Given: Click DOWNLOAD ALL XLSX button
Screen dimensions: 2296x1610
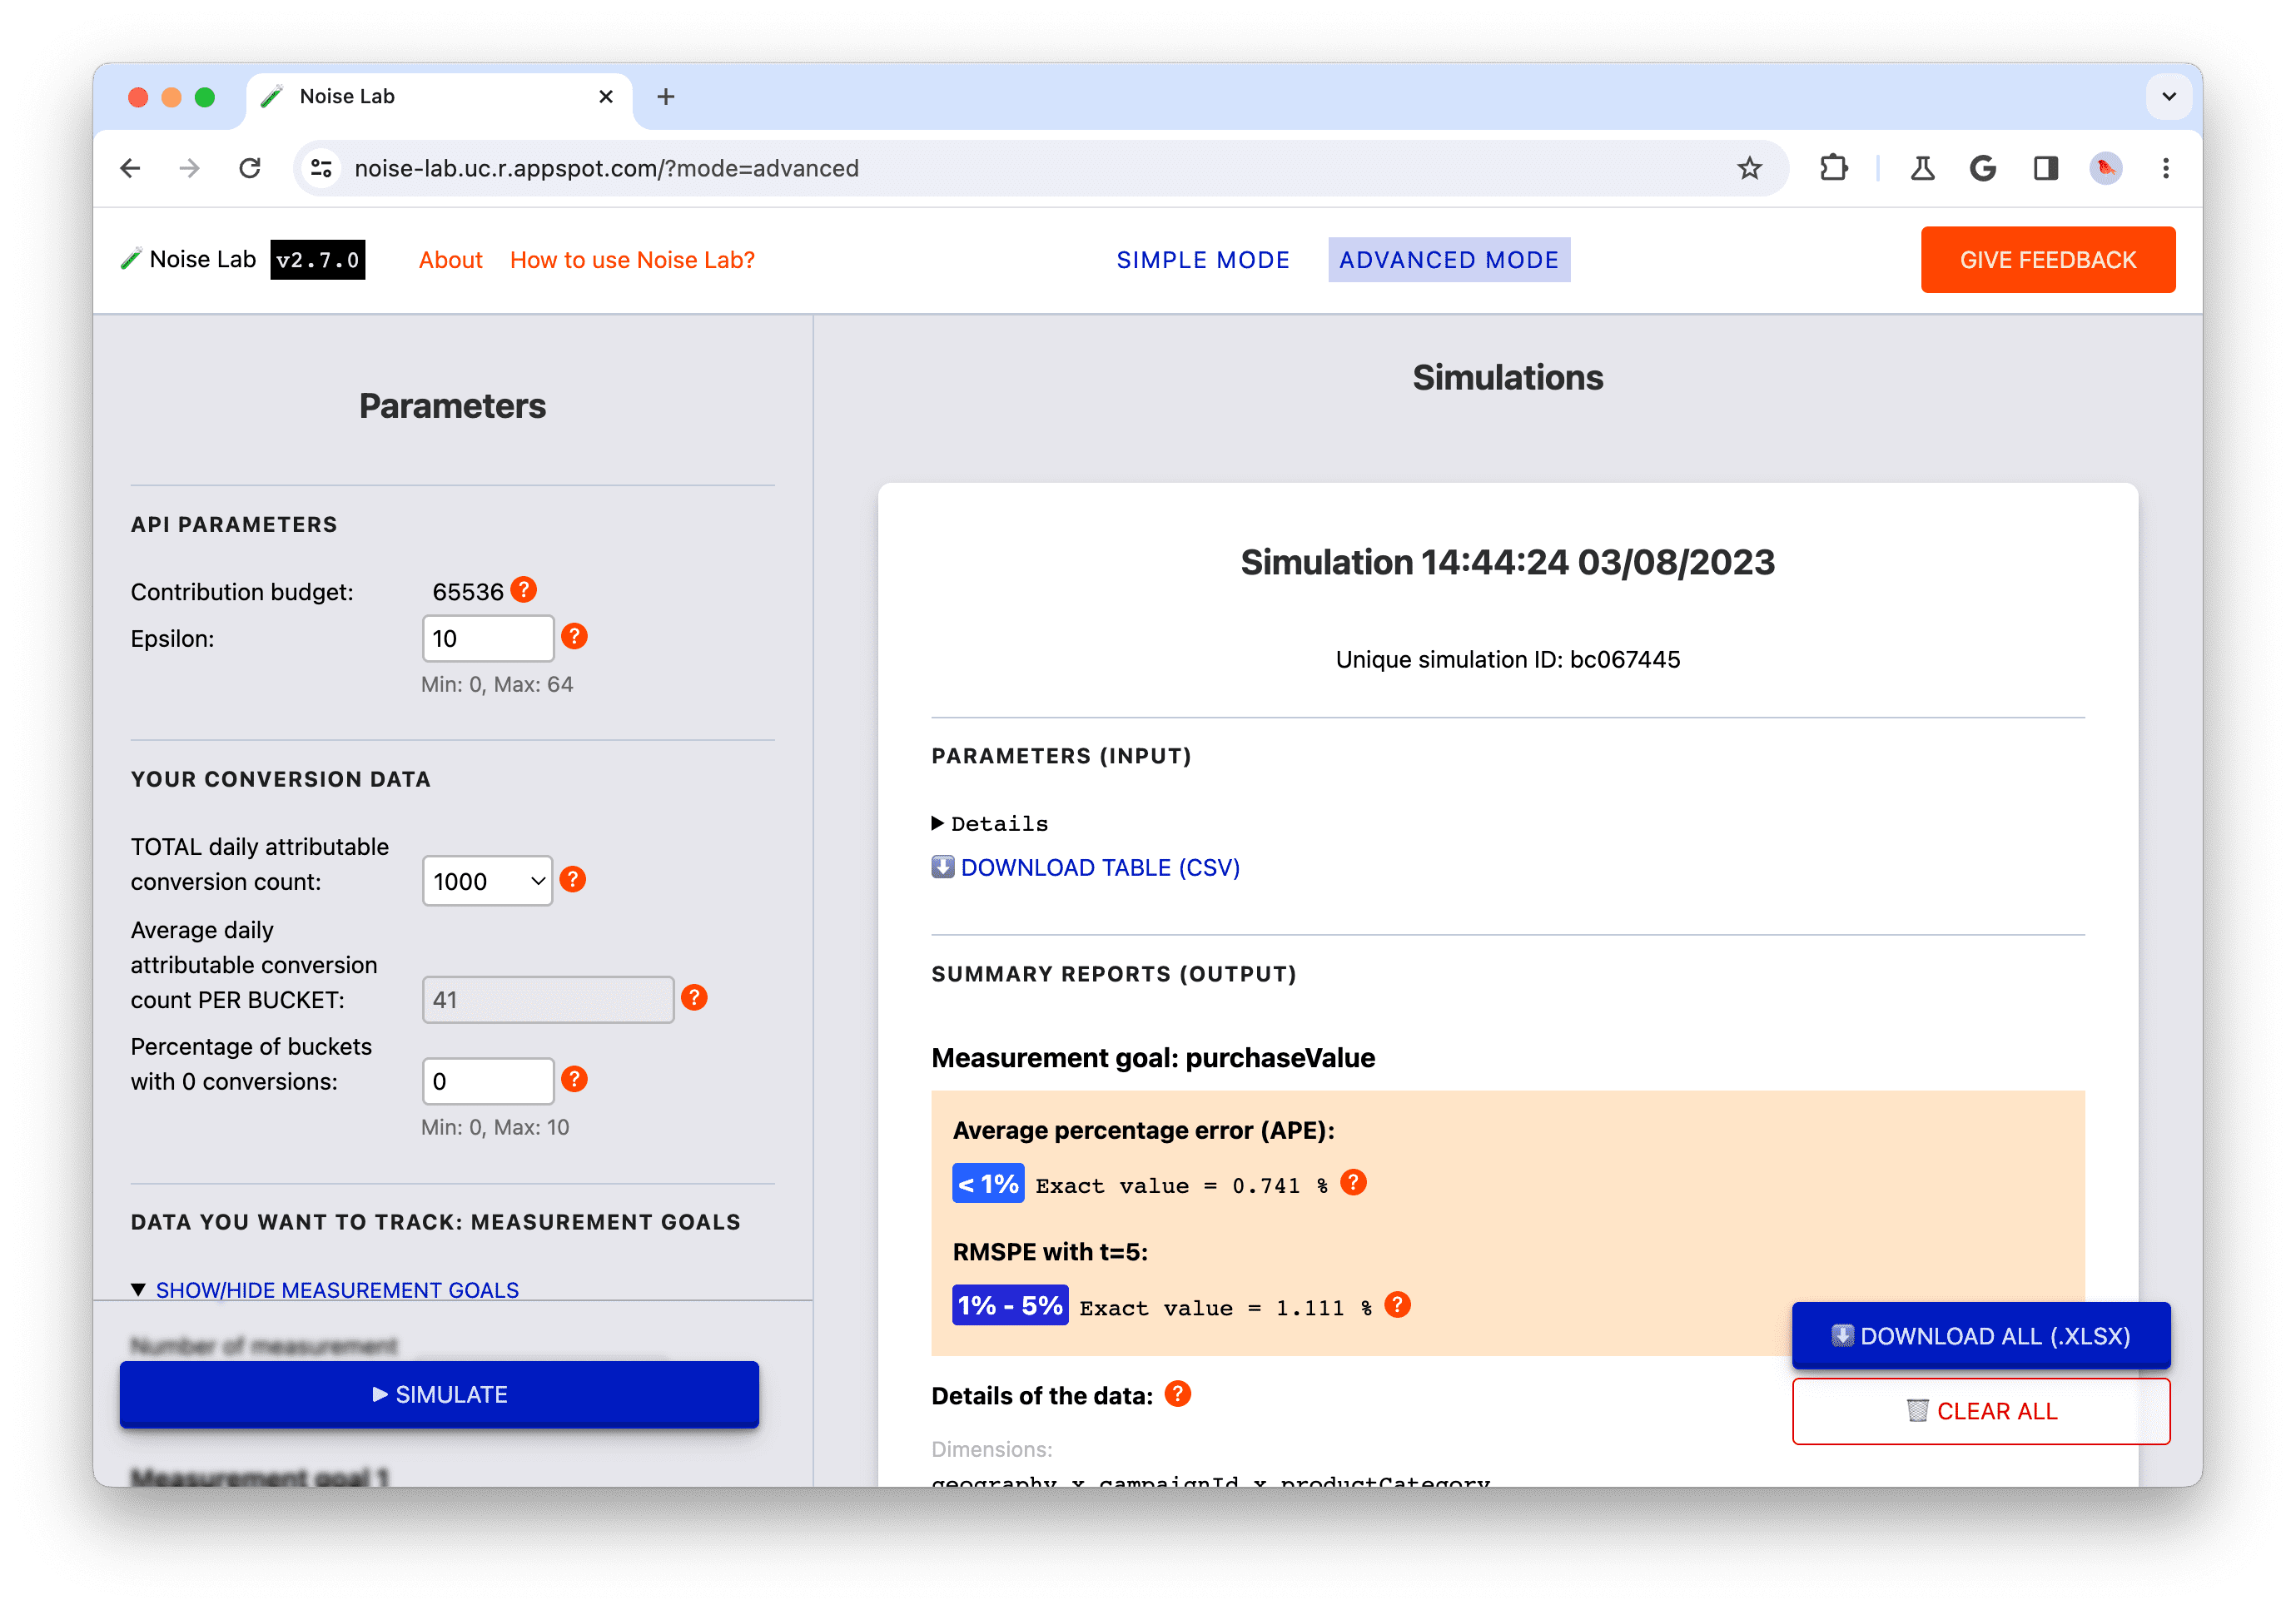Looking at the screenshot, I should (x=1980, y=1333).
